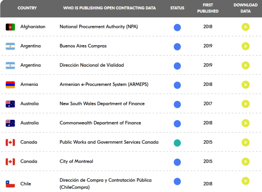Click Australia flag in New South Wales row
Viewport: 262px width, 192px height.
point(10,104)
